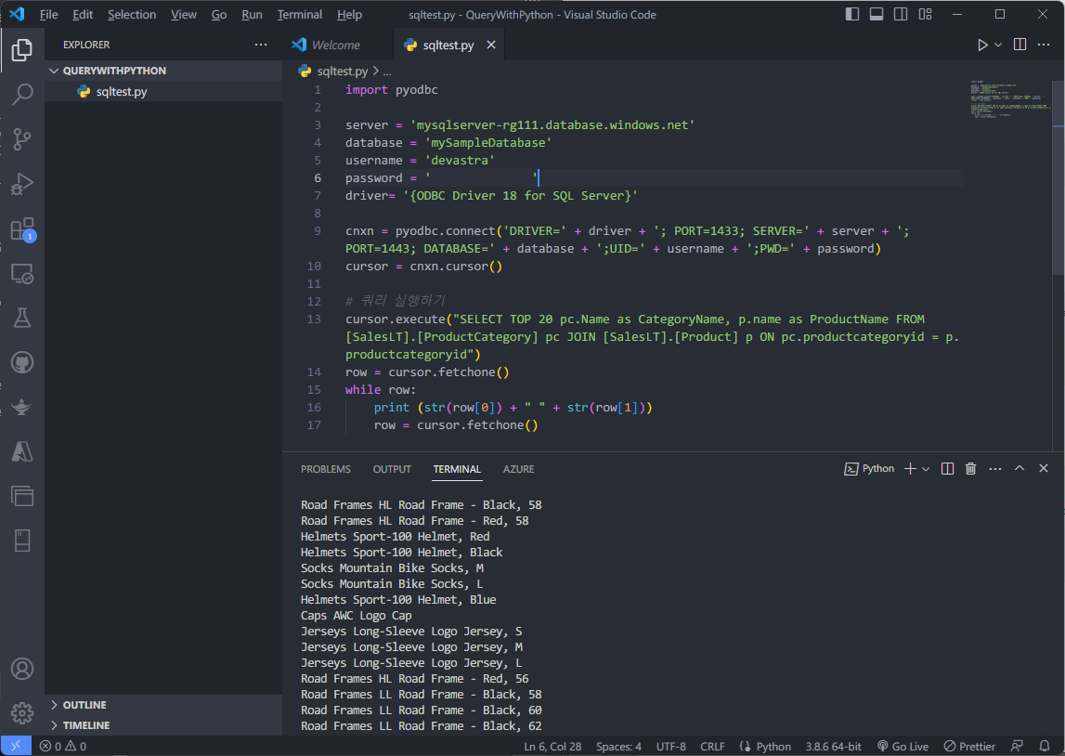Image resolution: width=1065 pixels, height=756 pixels.
Task: Open the terminal launch profile dropdown
Action: pos(926,469)
